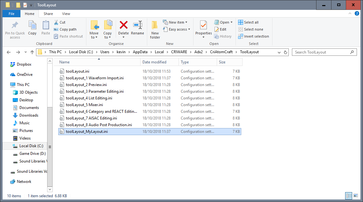Create a New folder from the ribbon
363x202 pixels.
click(155, 30)
